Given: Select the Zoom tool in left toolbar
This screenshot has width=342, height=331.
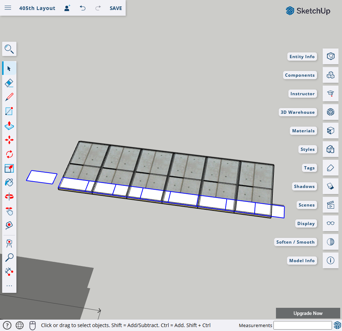Looking at the screenshot, I should (x=9, y=258).
